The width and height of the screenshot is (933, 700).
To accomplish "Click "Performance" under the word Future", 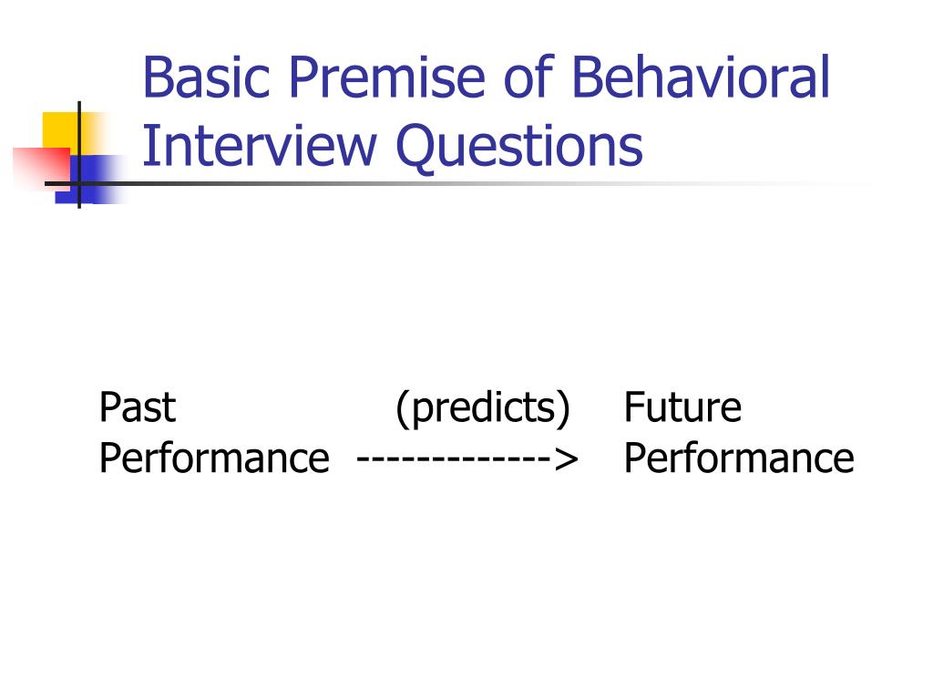I will 739,458.
